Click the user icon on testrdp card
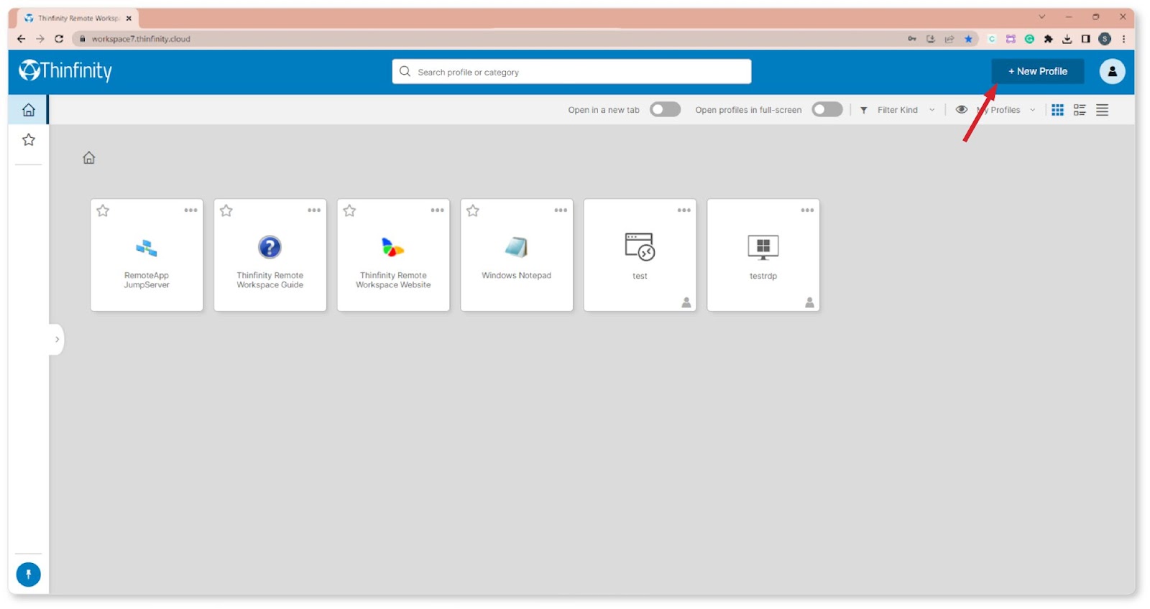1150x609 pixels. pyautogui.click(x=810, y=302)
